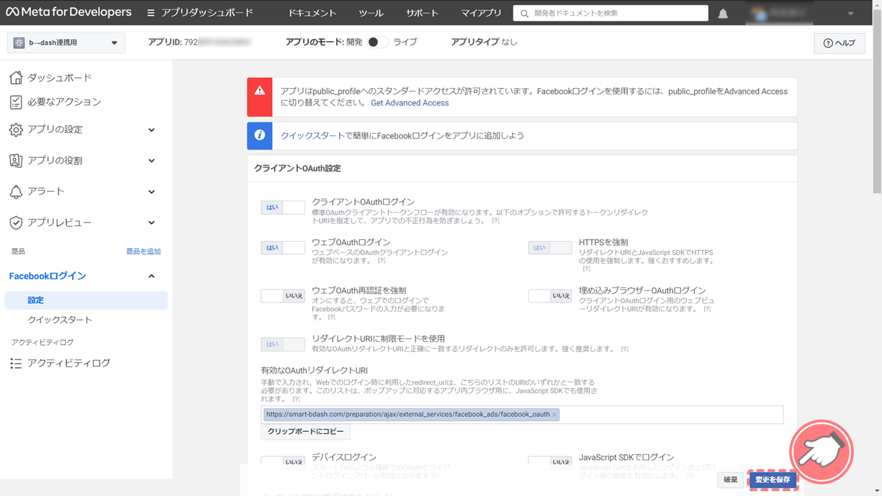882x496 pixels.
Task: Open help tooltip for ウェブOAuthログイン
Action: [x=382, y=261]
